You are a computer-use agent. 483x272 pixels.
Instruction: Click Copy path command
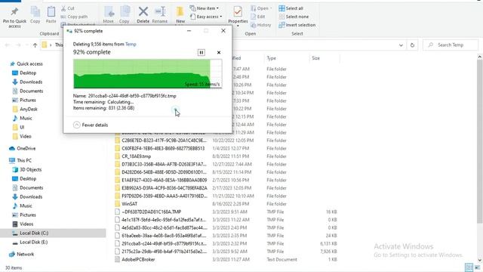[74, 17]
